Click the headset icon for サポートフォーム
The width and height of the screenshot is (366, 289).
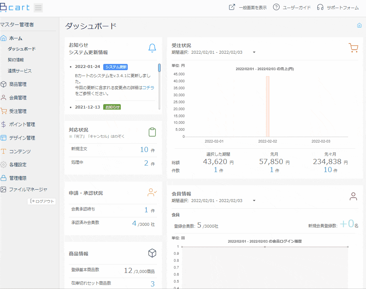pos(320,7)
